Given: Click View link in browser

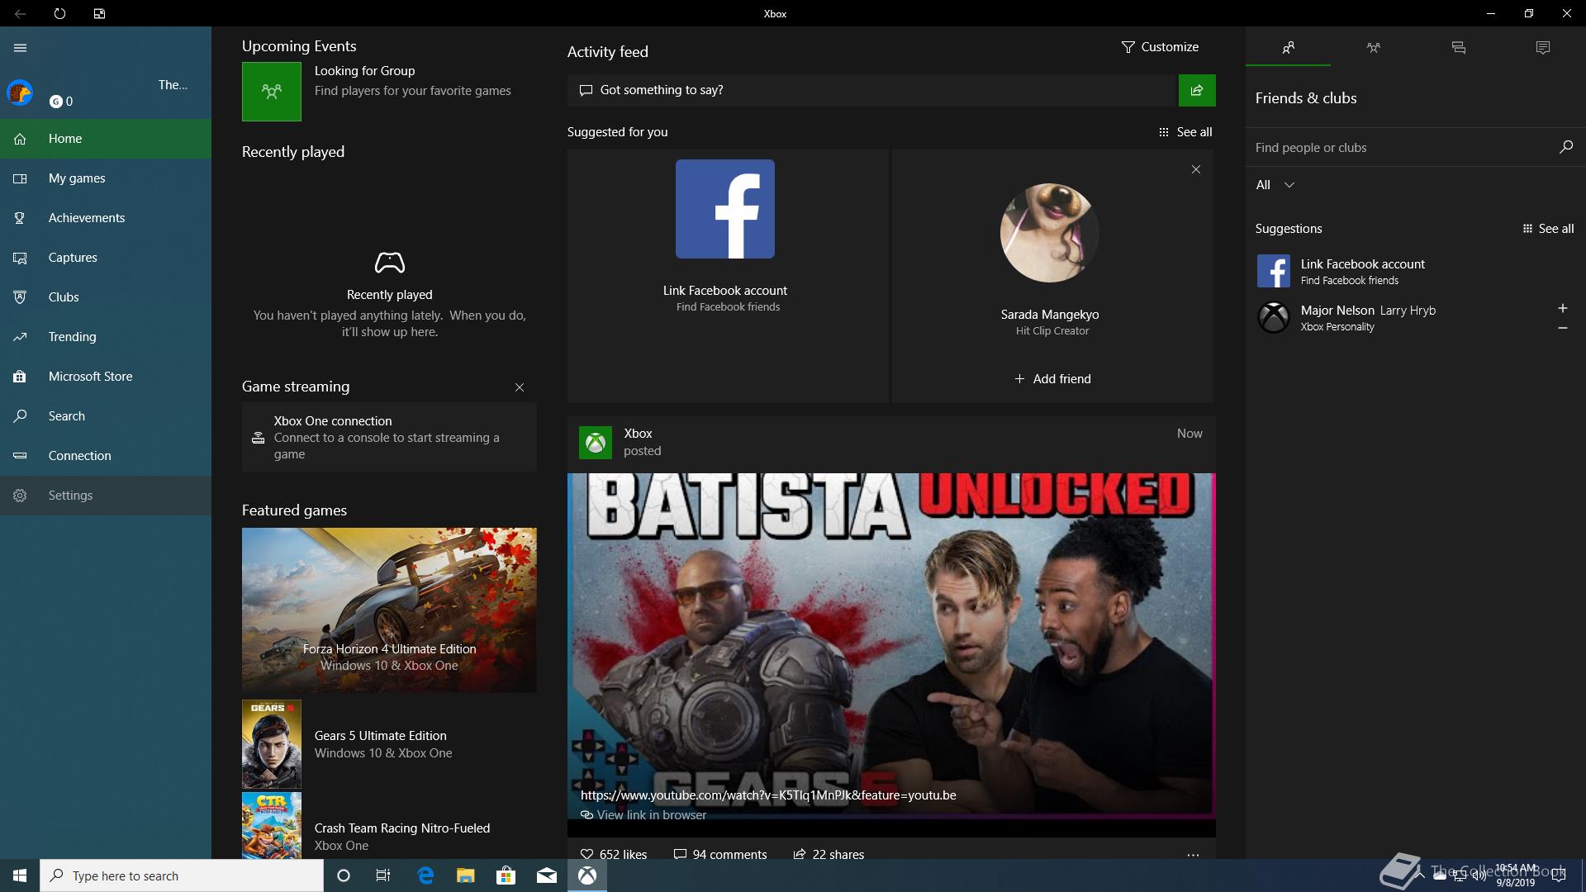Looking at the screenshot, I should click(x=643, y=815).
